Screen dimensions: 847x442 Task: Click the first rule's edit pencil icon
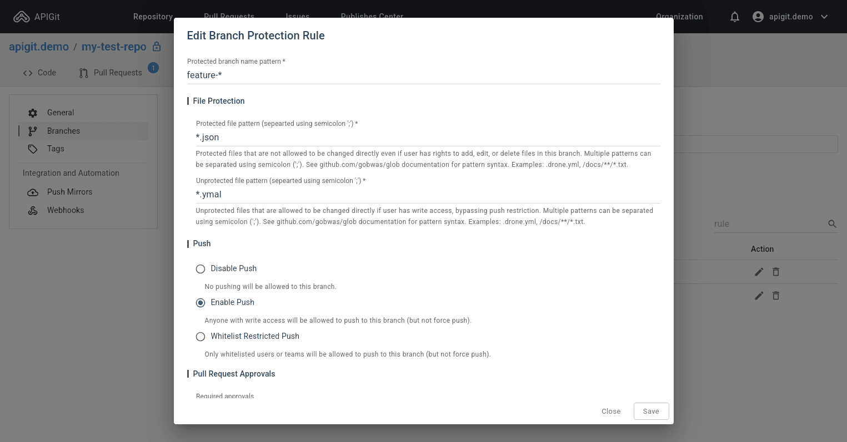tap(759, 272)
